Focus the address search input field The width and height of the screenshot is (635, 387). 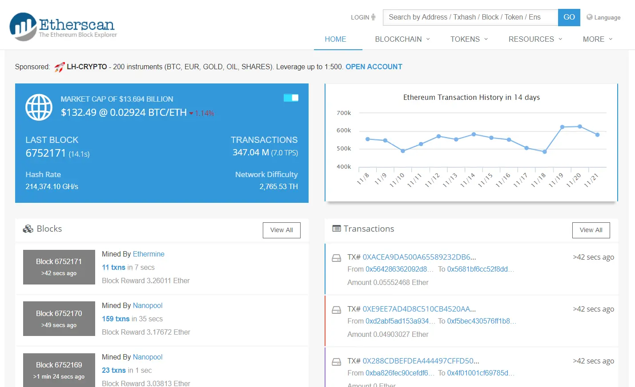(x=470, y=17)
